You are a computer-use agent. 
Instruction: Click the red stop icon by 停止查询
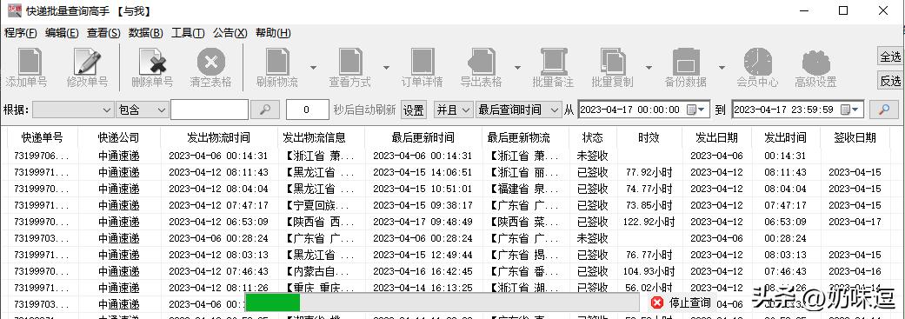657,302
